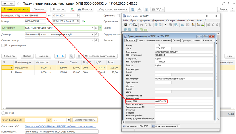Screen dimensions: 236x134
Task: Click the Sigma sum icon in StoreHouse
Action: (166, 25)
